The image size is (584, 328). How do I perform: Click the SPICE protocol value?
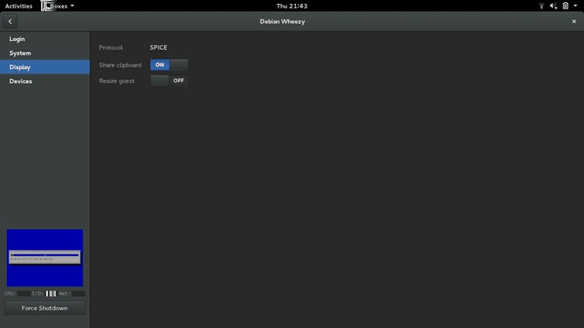[158, 47]
